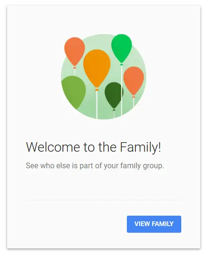Click the coral balloon beside the dark green one
The height and width of the screenshot is (255, 204).
(x=133, y=81)
